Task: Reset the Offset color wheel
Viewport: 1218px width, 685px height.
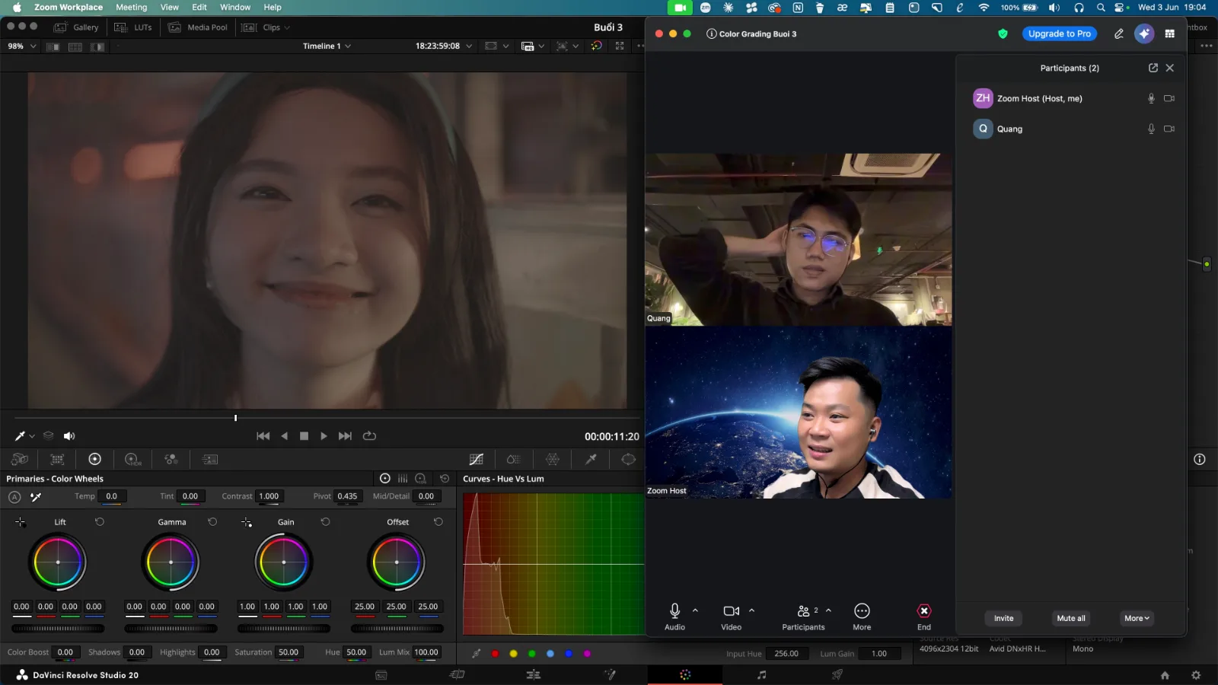Action: (438, 522)
